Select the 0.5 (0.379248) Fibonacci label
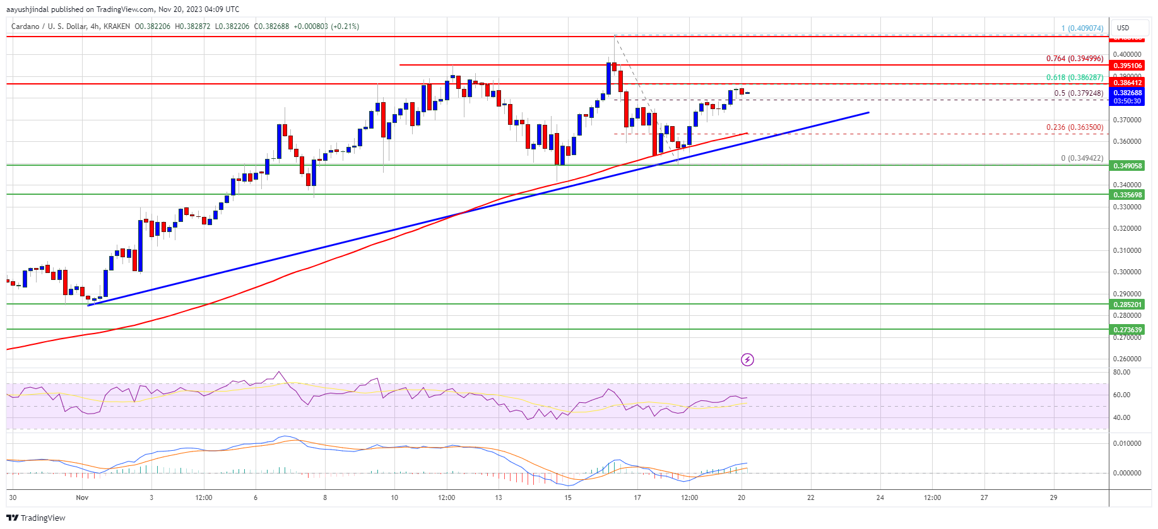The width and height of the screenshot is (1158, 529). (x=1078, y=93)
